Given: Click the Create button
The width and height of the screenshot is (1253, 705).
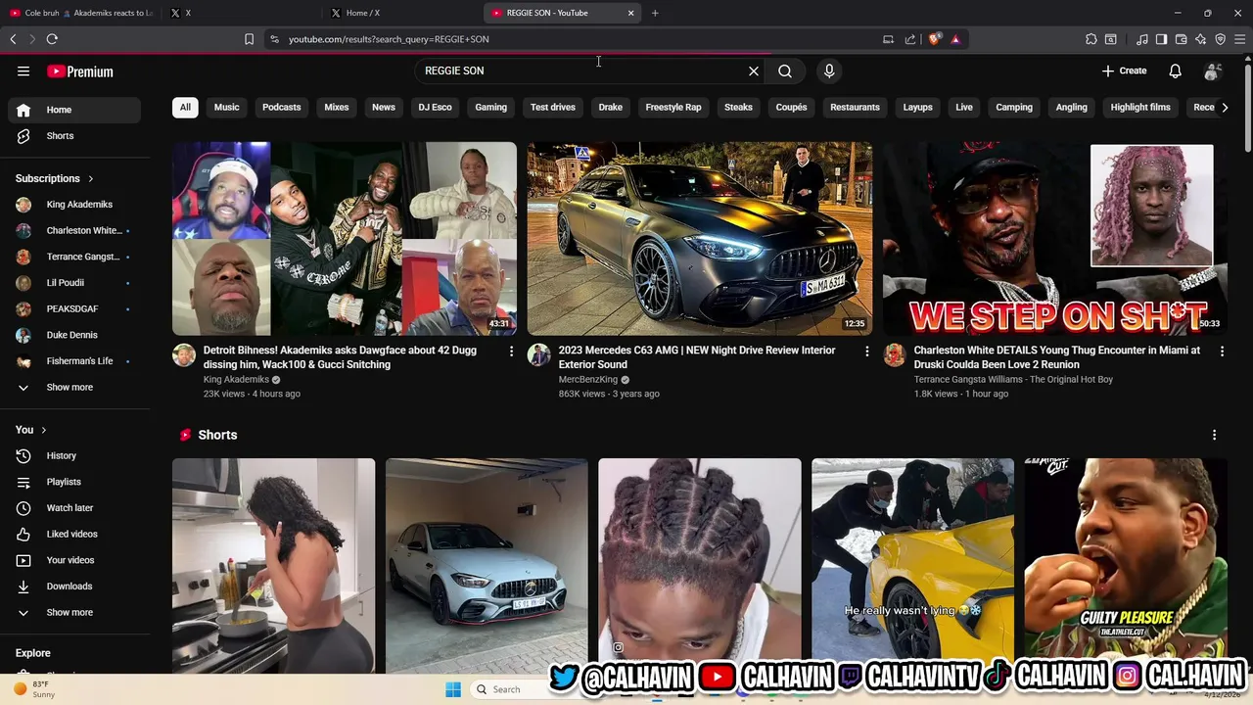Looking at the screenshot, I should [x=1124, y=70].
